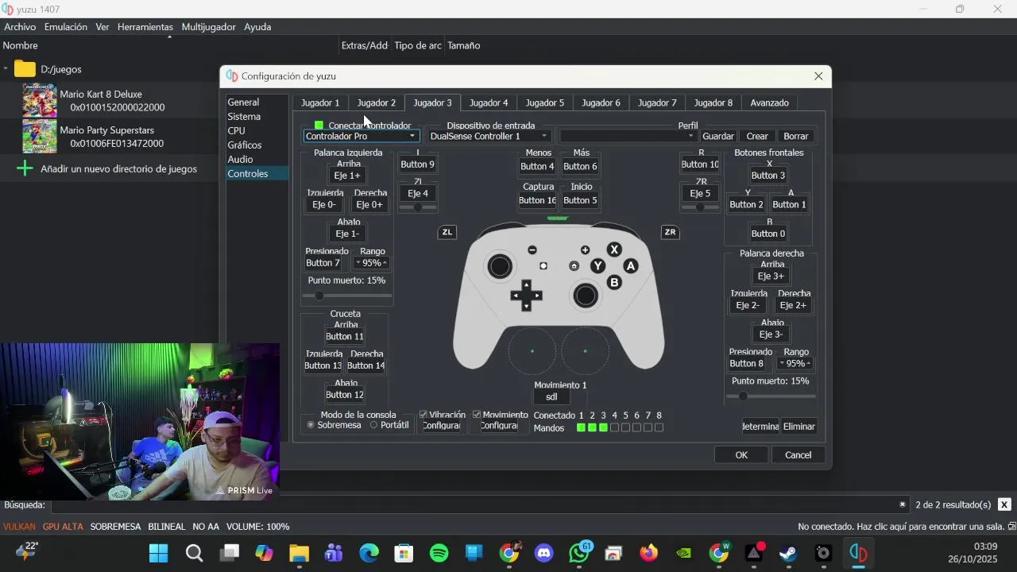Open Discord from the taskbar
This screenshot has height=572, width=1017.
pos(544,553)
